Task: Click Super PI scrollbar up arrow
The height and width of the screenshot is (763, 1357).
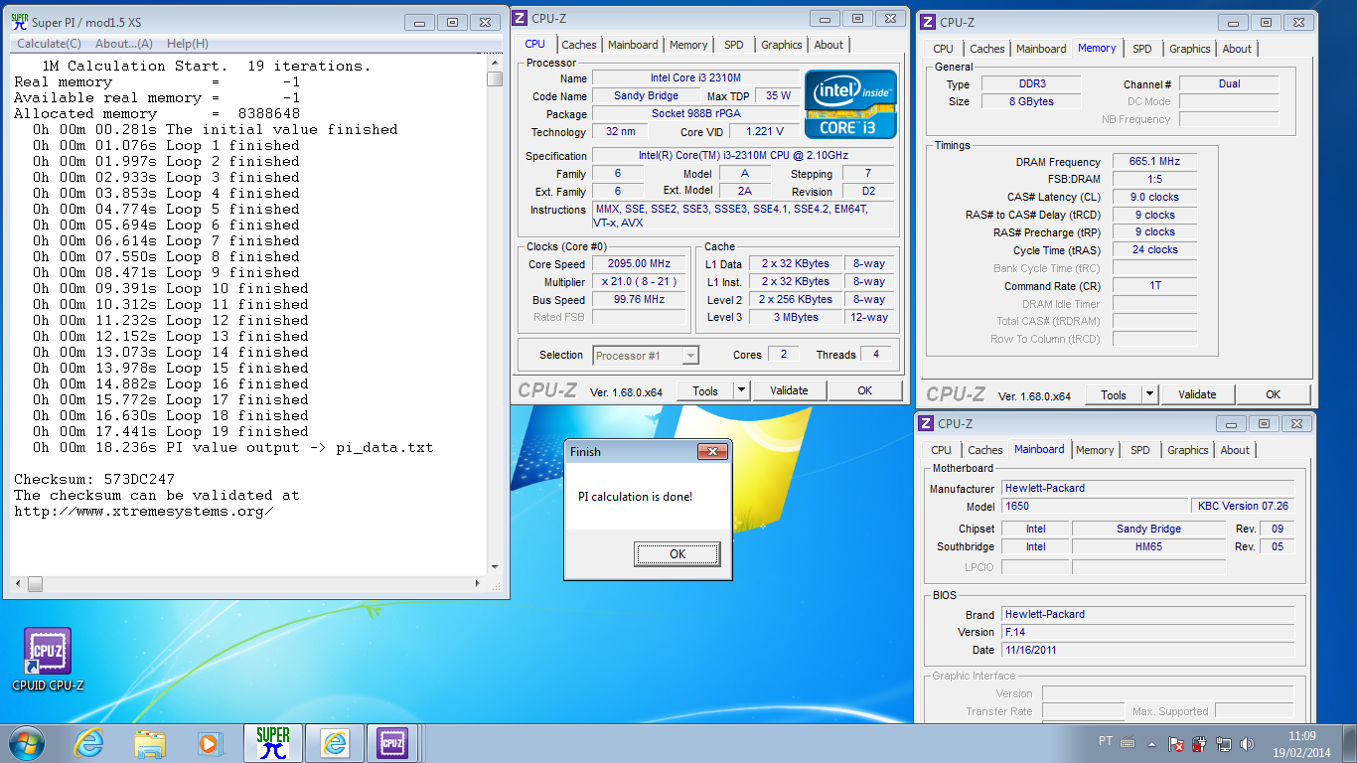Action: pos(495,63)
